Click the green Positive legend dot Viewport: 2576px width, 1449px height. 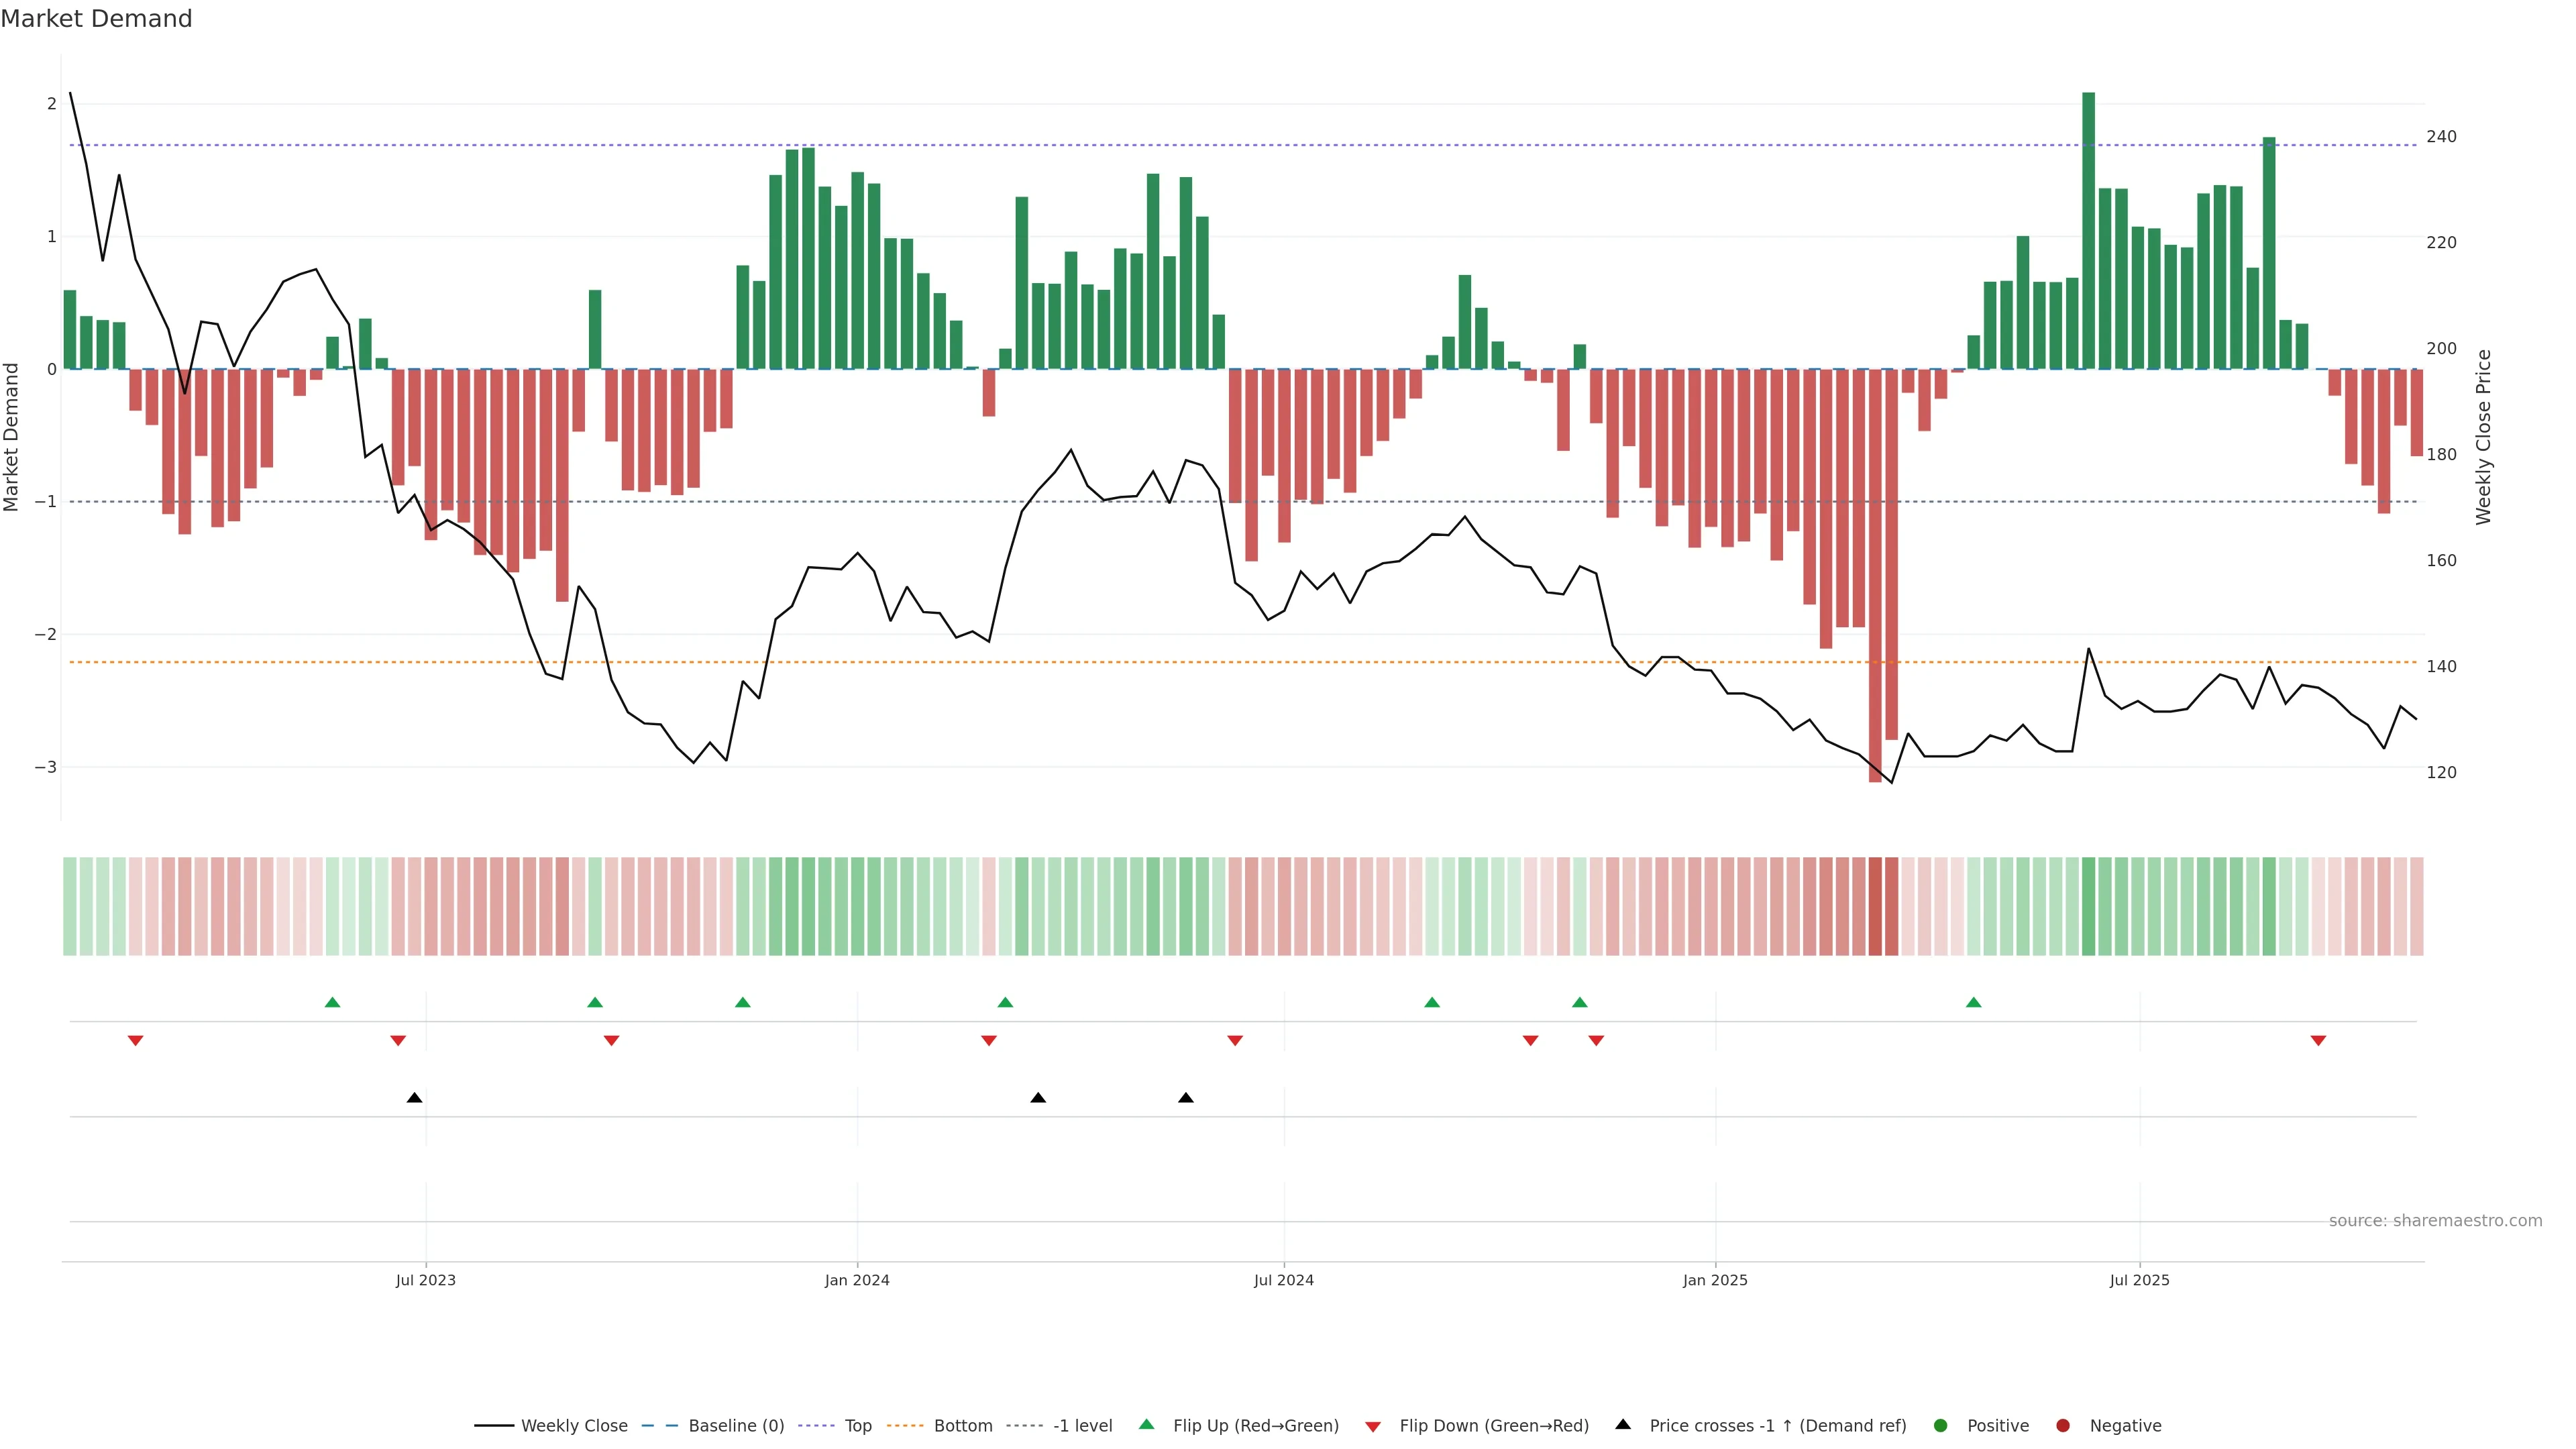pyautogui.click(x=1940, y=1425)
